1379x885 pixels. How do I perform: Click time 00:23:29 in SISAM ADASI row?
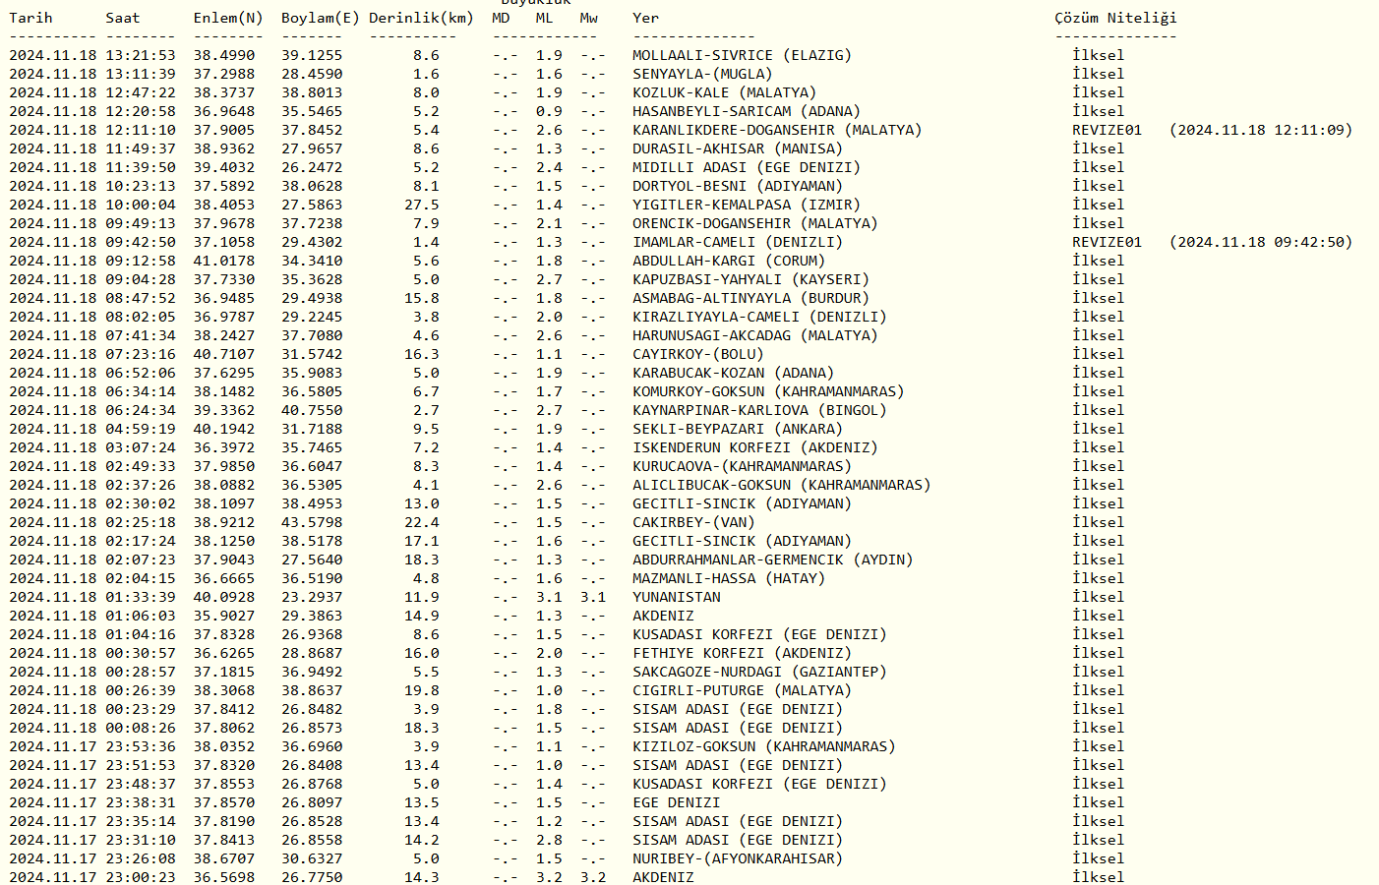point(141,709)
